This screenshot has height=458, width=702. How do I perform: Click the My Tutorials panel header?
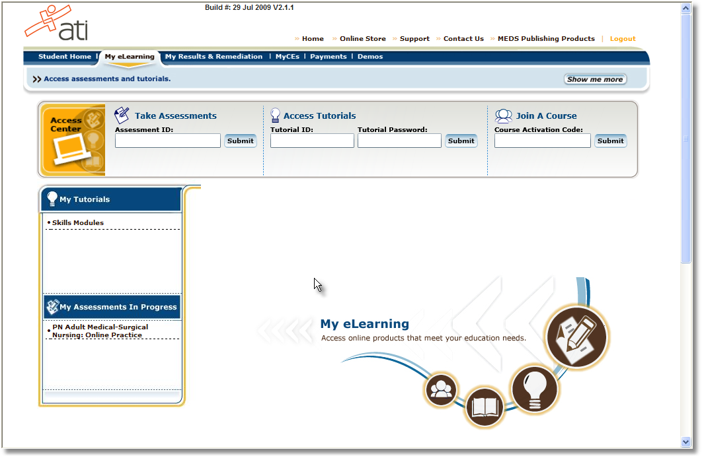pyautogui.click(x=111, y=199)
